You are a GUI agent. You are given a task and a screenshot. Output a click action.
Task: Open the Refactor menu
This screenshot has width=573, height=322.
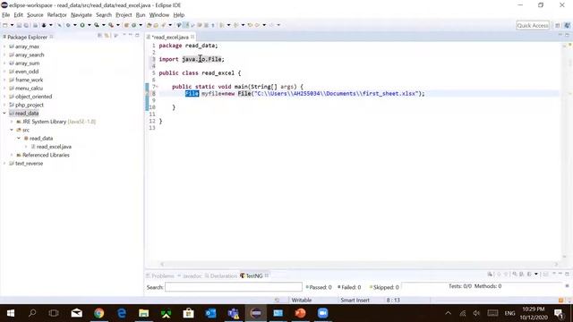tap(57, 15)
